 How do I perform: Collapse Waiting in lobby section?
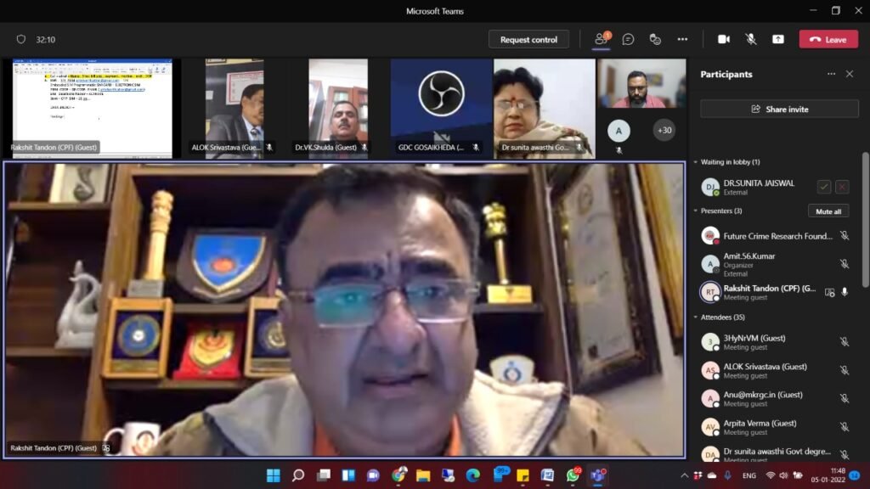696,162
